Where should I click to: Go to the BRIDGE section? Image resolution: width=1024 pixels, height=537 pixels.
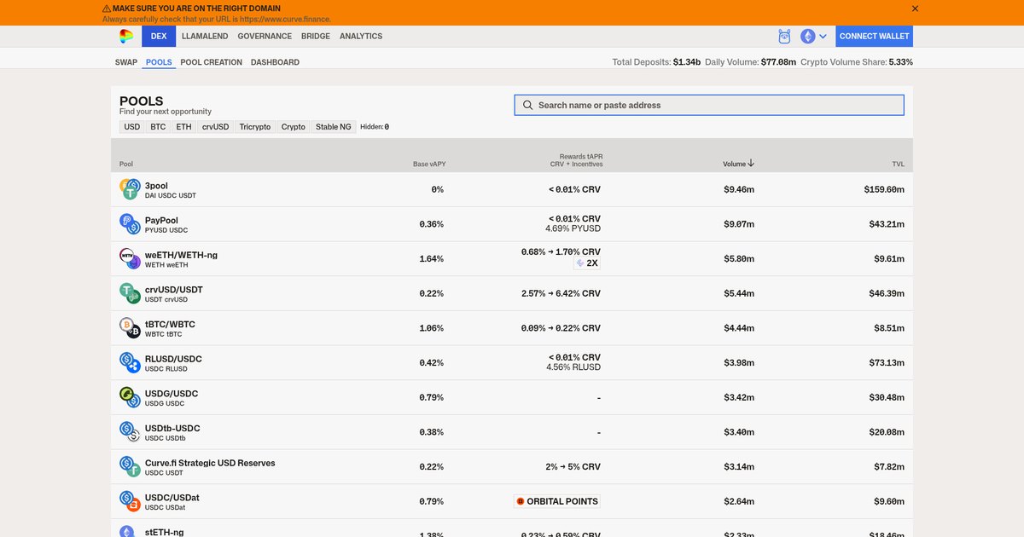coord(316,37)
